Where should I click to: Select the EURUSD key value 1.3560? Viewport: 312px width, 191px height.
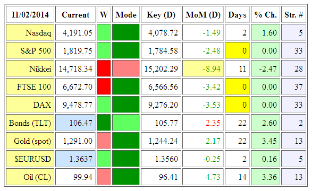tap(161, 159)
